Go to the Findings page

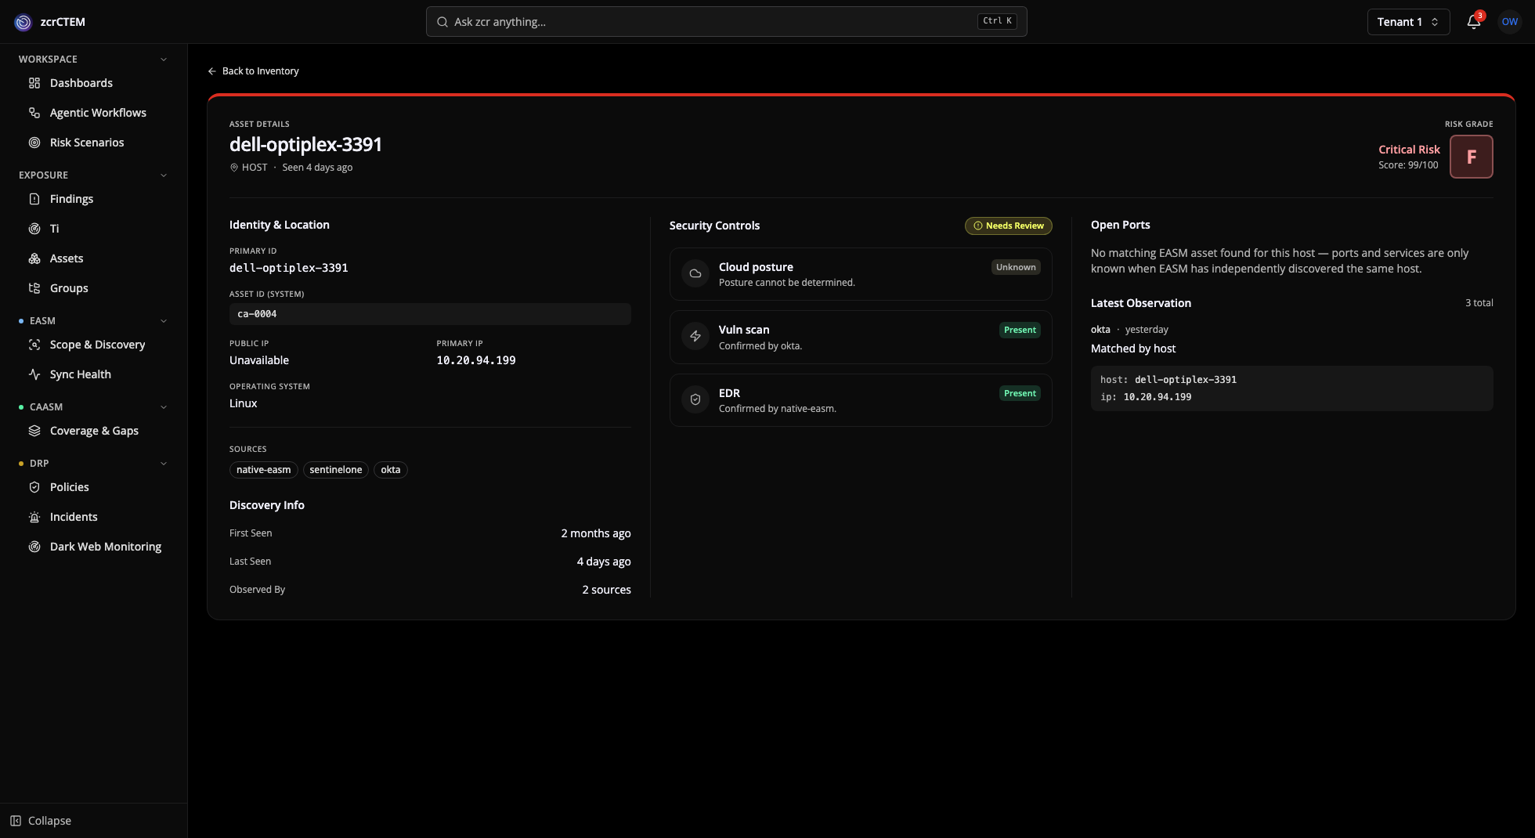(x=93, y=199)
